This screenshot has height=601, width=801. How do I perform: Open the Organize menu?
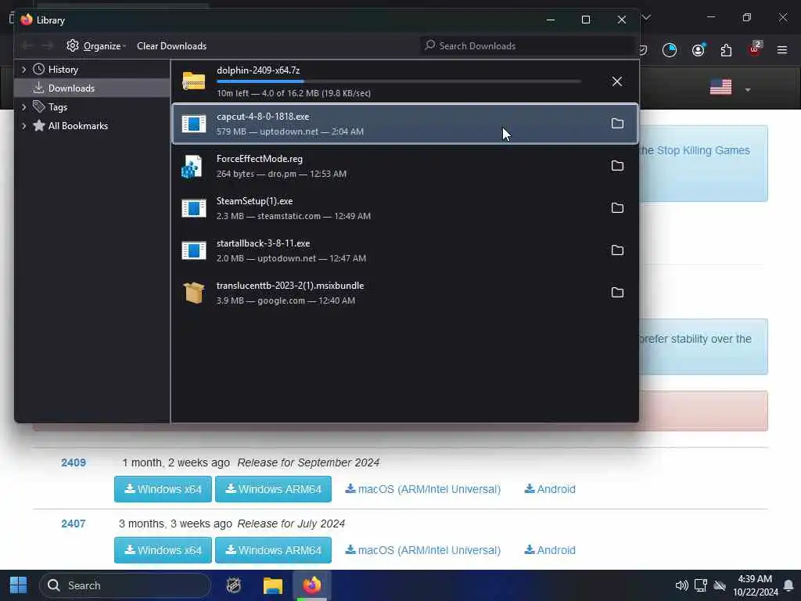[x=96, y=46]
